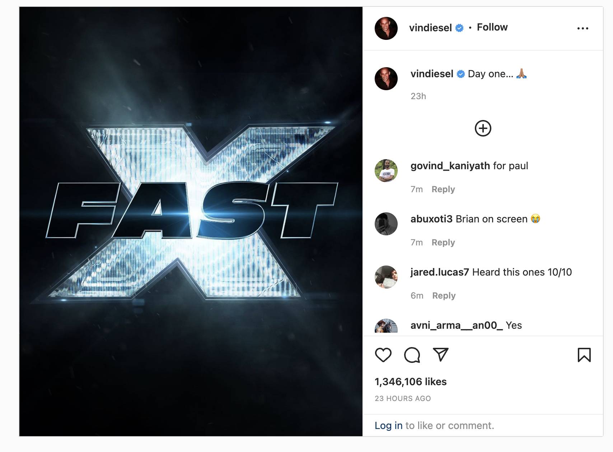Load more comments with plus circle

click(483, 128)
